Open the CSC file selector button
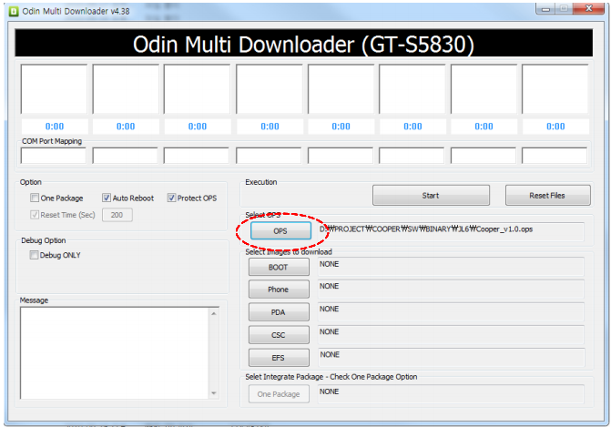The width and height of the screenshot is (611, 427). 278,335
